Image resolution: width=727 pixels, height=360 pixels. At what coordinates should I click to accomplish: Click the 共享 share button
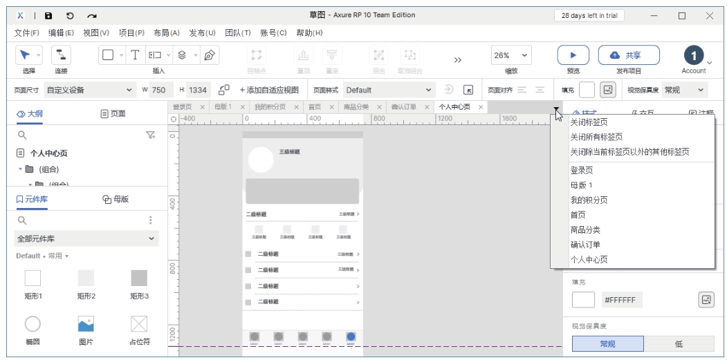pos(628,55)
